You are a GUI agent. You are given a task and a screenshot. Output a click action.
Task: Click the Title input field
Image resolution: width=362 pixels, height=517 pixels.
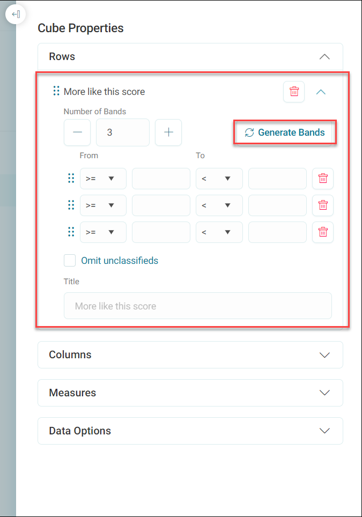point(198,306)
